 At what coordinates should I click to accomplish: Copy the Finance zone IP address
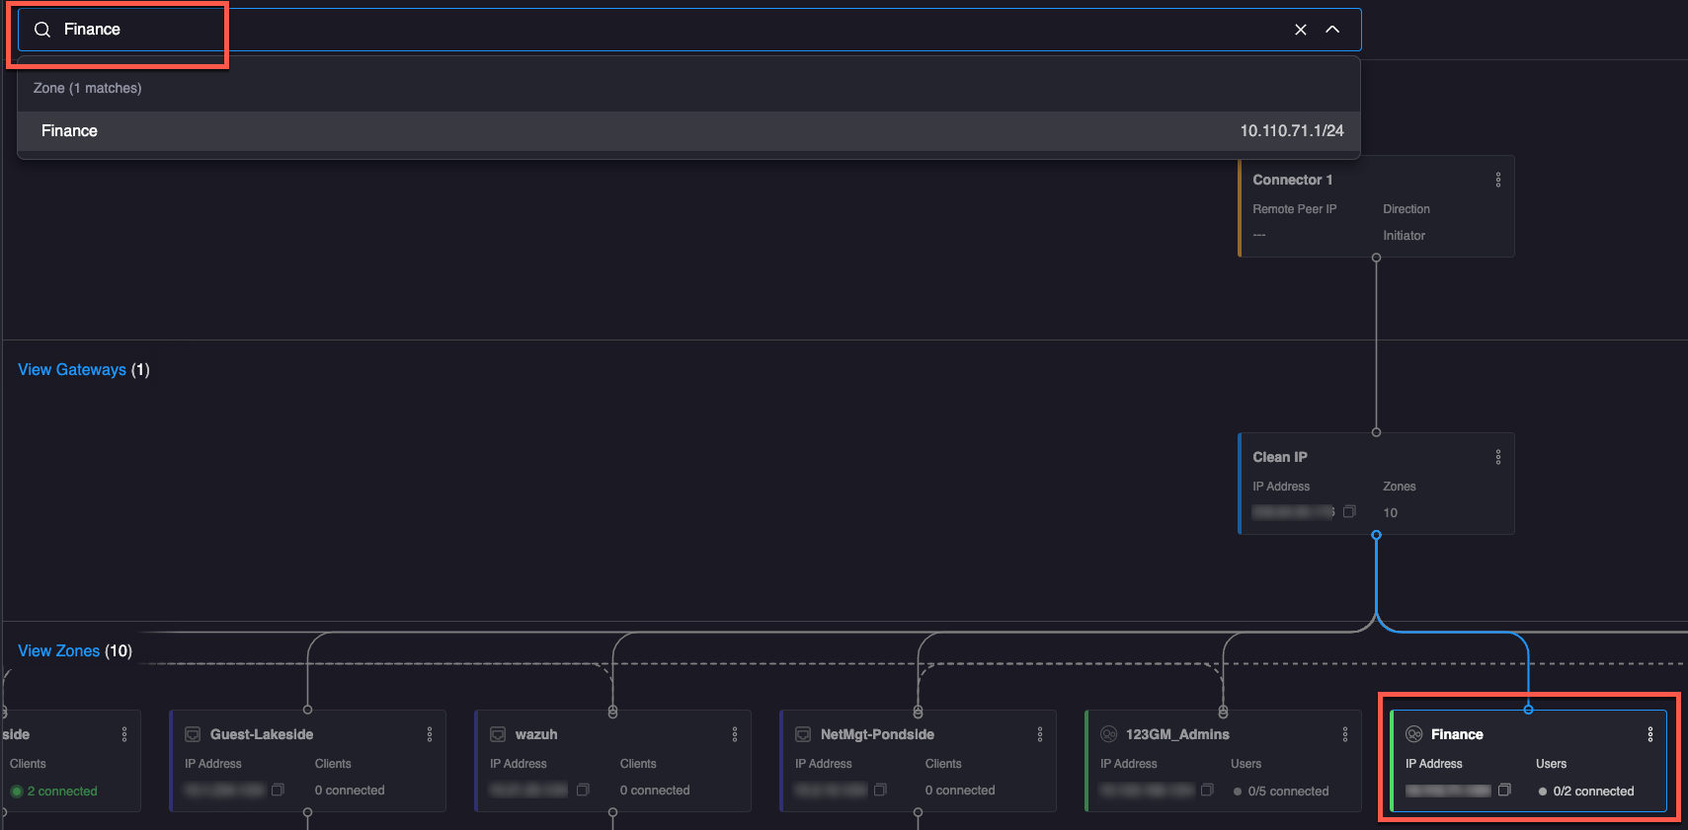click(x=1504, y=790)
